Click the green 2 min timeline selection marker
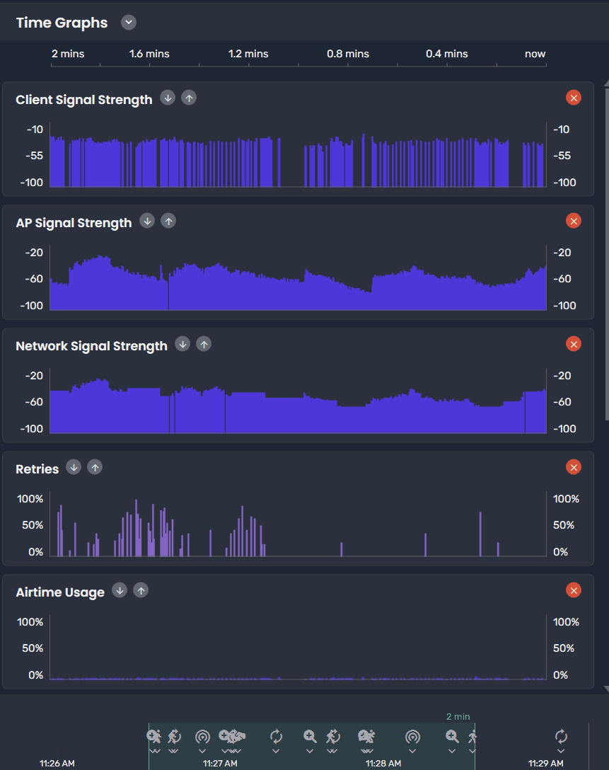The height and width of the screenshot is (770, 609). point(458,716)
